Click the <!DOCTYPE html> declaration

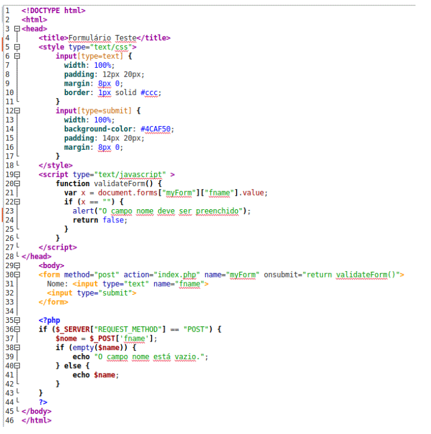54,11
